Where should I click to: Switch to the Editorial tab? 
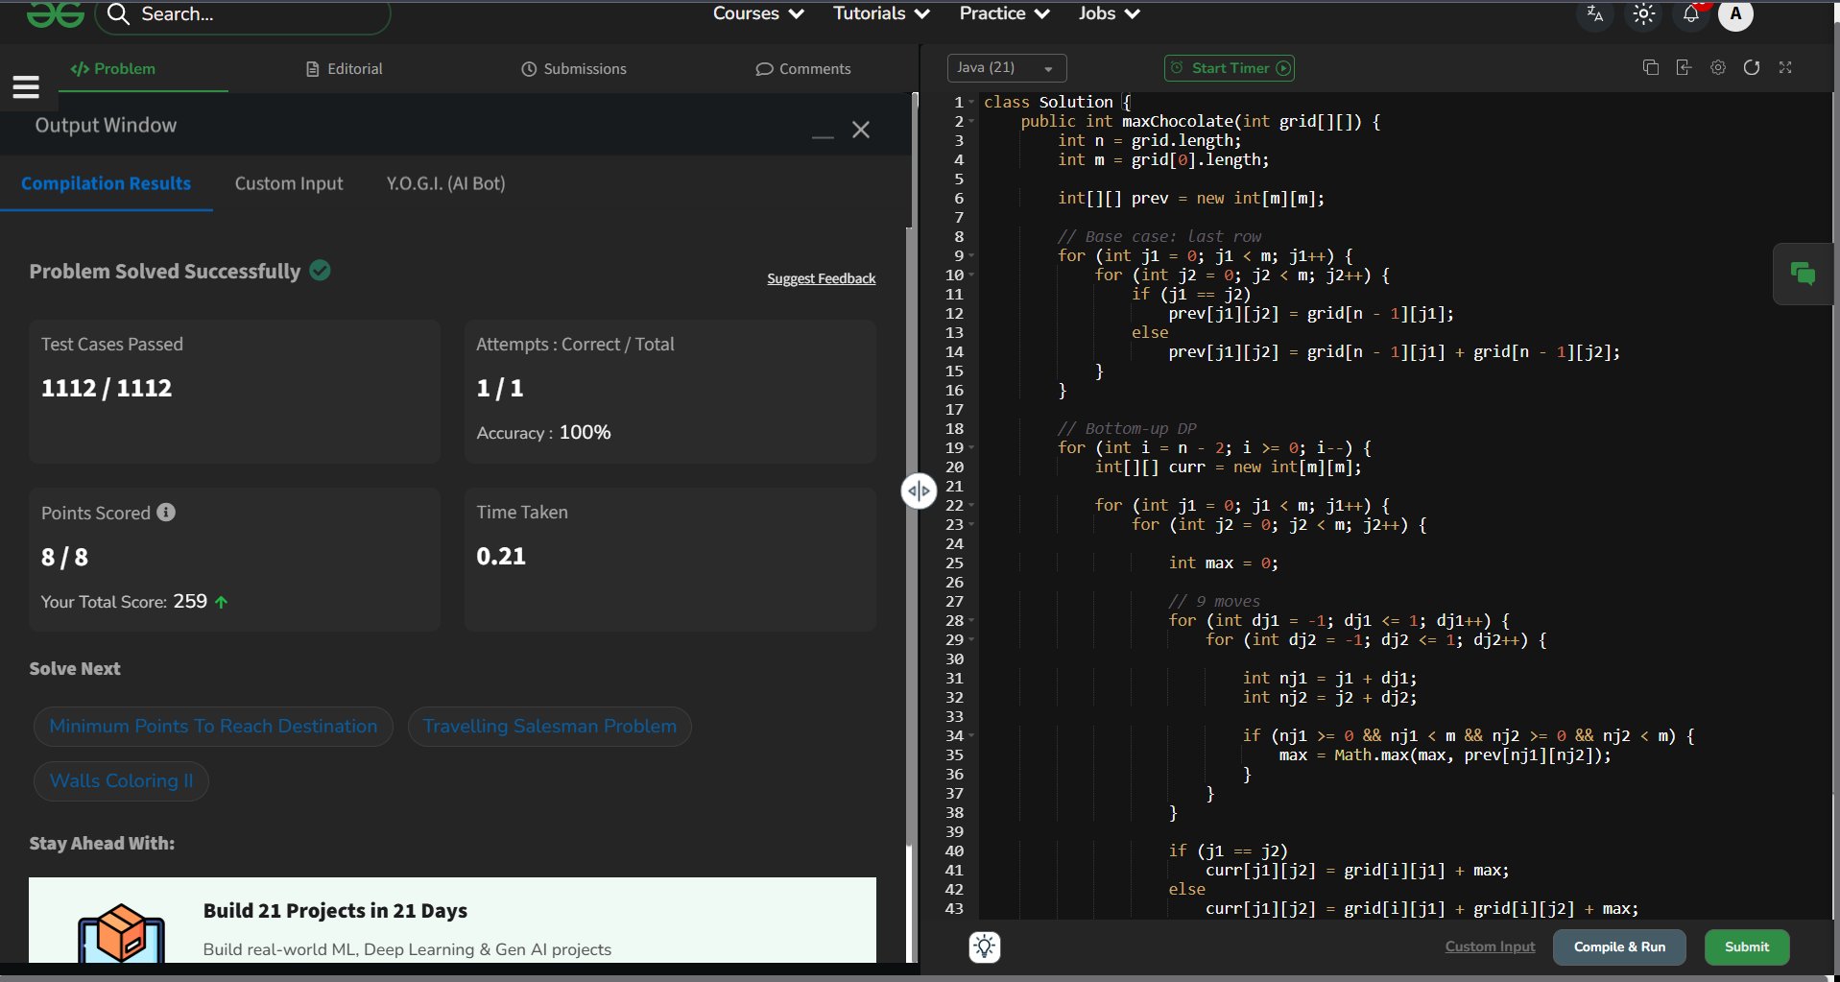click(344, 69)
